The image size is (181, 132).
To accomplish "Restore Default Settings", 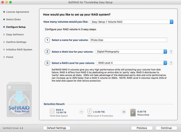I will click(57, 128).
